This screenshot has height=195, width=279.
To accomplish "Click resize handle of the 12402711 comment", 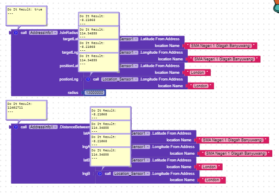I will [46, 119].
